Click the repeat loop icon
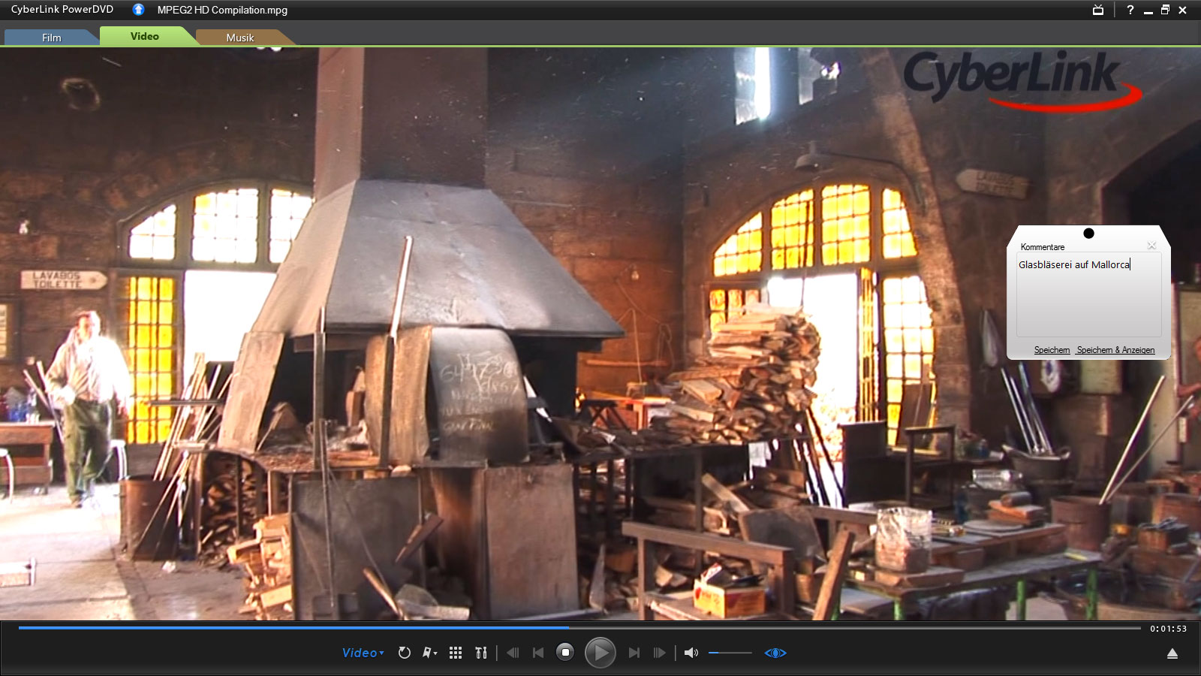The image size is (1201, 676). pos(404,653)
